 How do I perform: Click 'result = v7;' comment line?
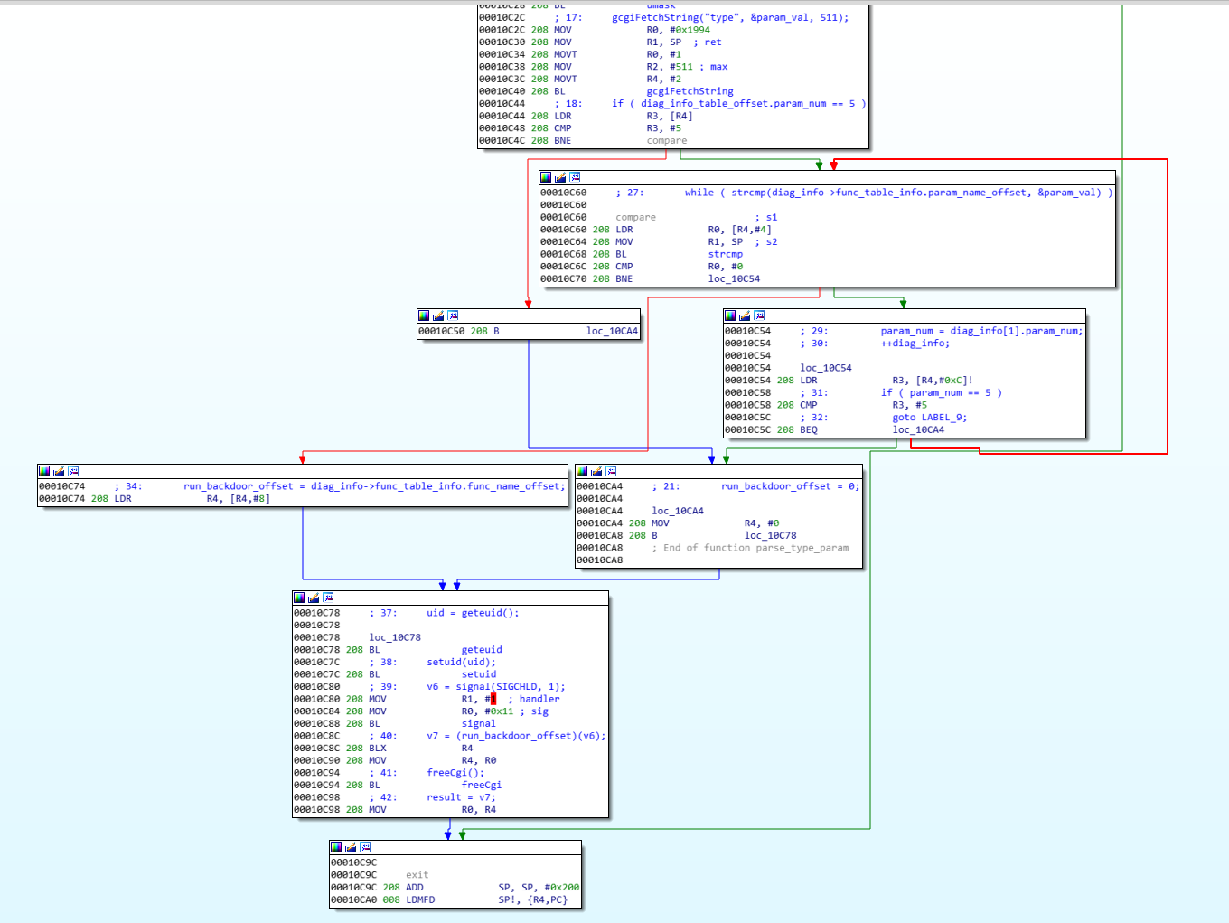point(462,797)
